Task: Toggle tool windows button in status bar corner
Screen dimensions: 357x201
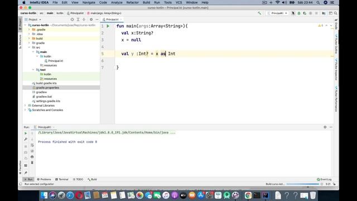Action: pos(21,184)
